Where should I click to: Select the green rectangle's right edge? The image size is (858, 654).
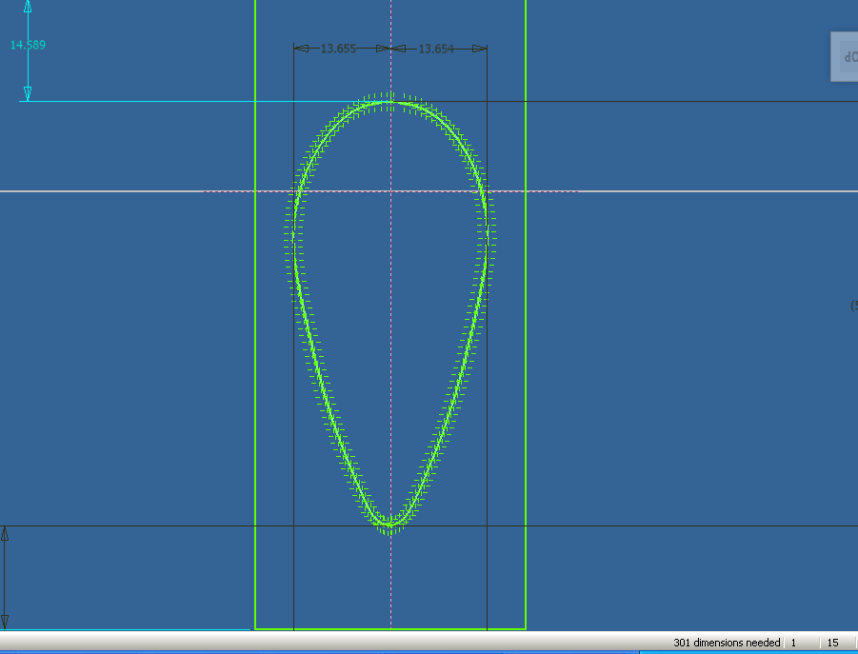point(526,381)
